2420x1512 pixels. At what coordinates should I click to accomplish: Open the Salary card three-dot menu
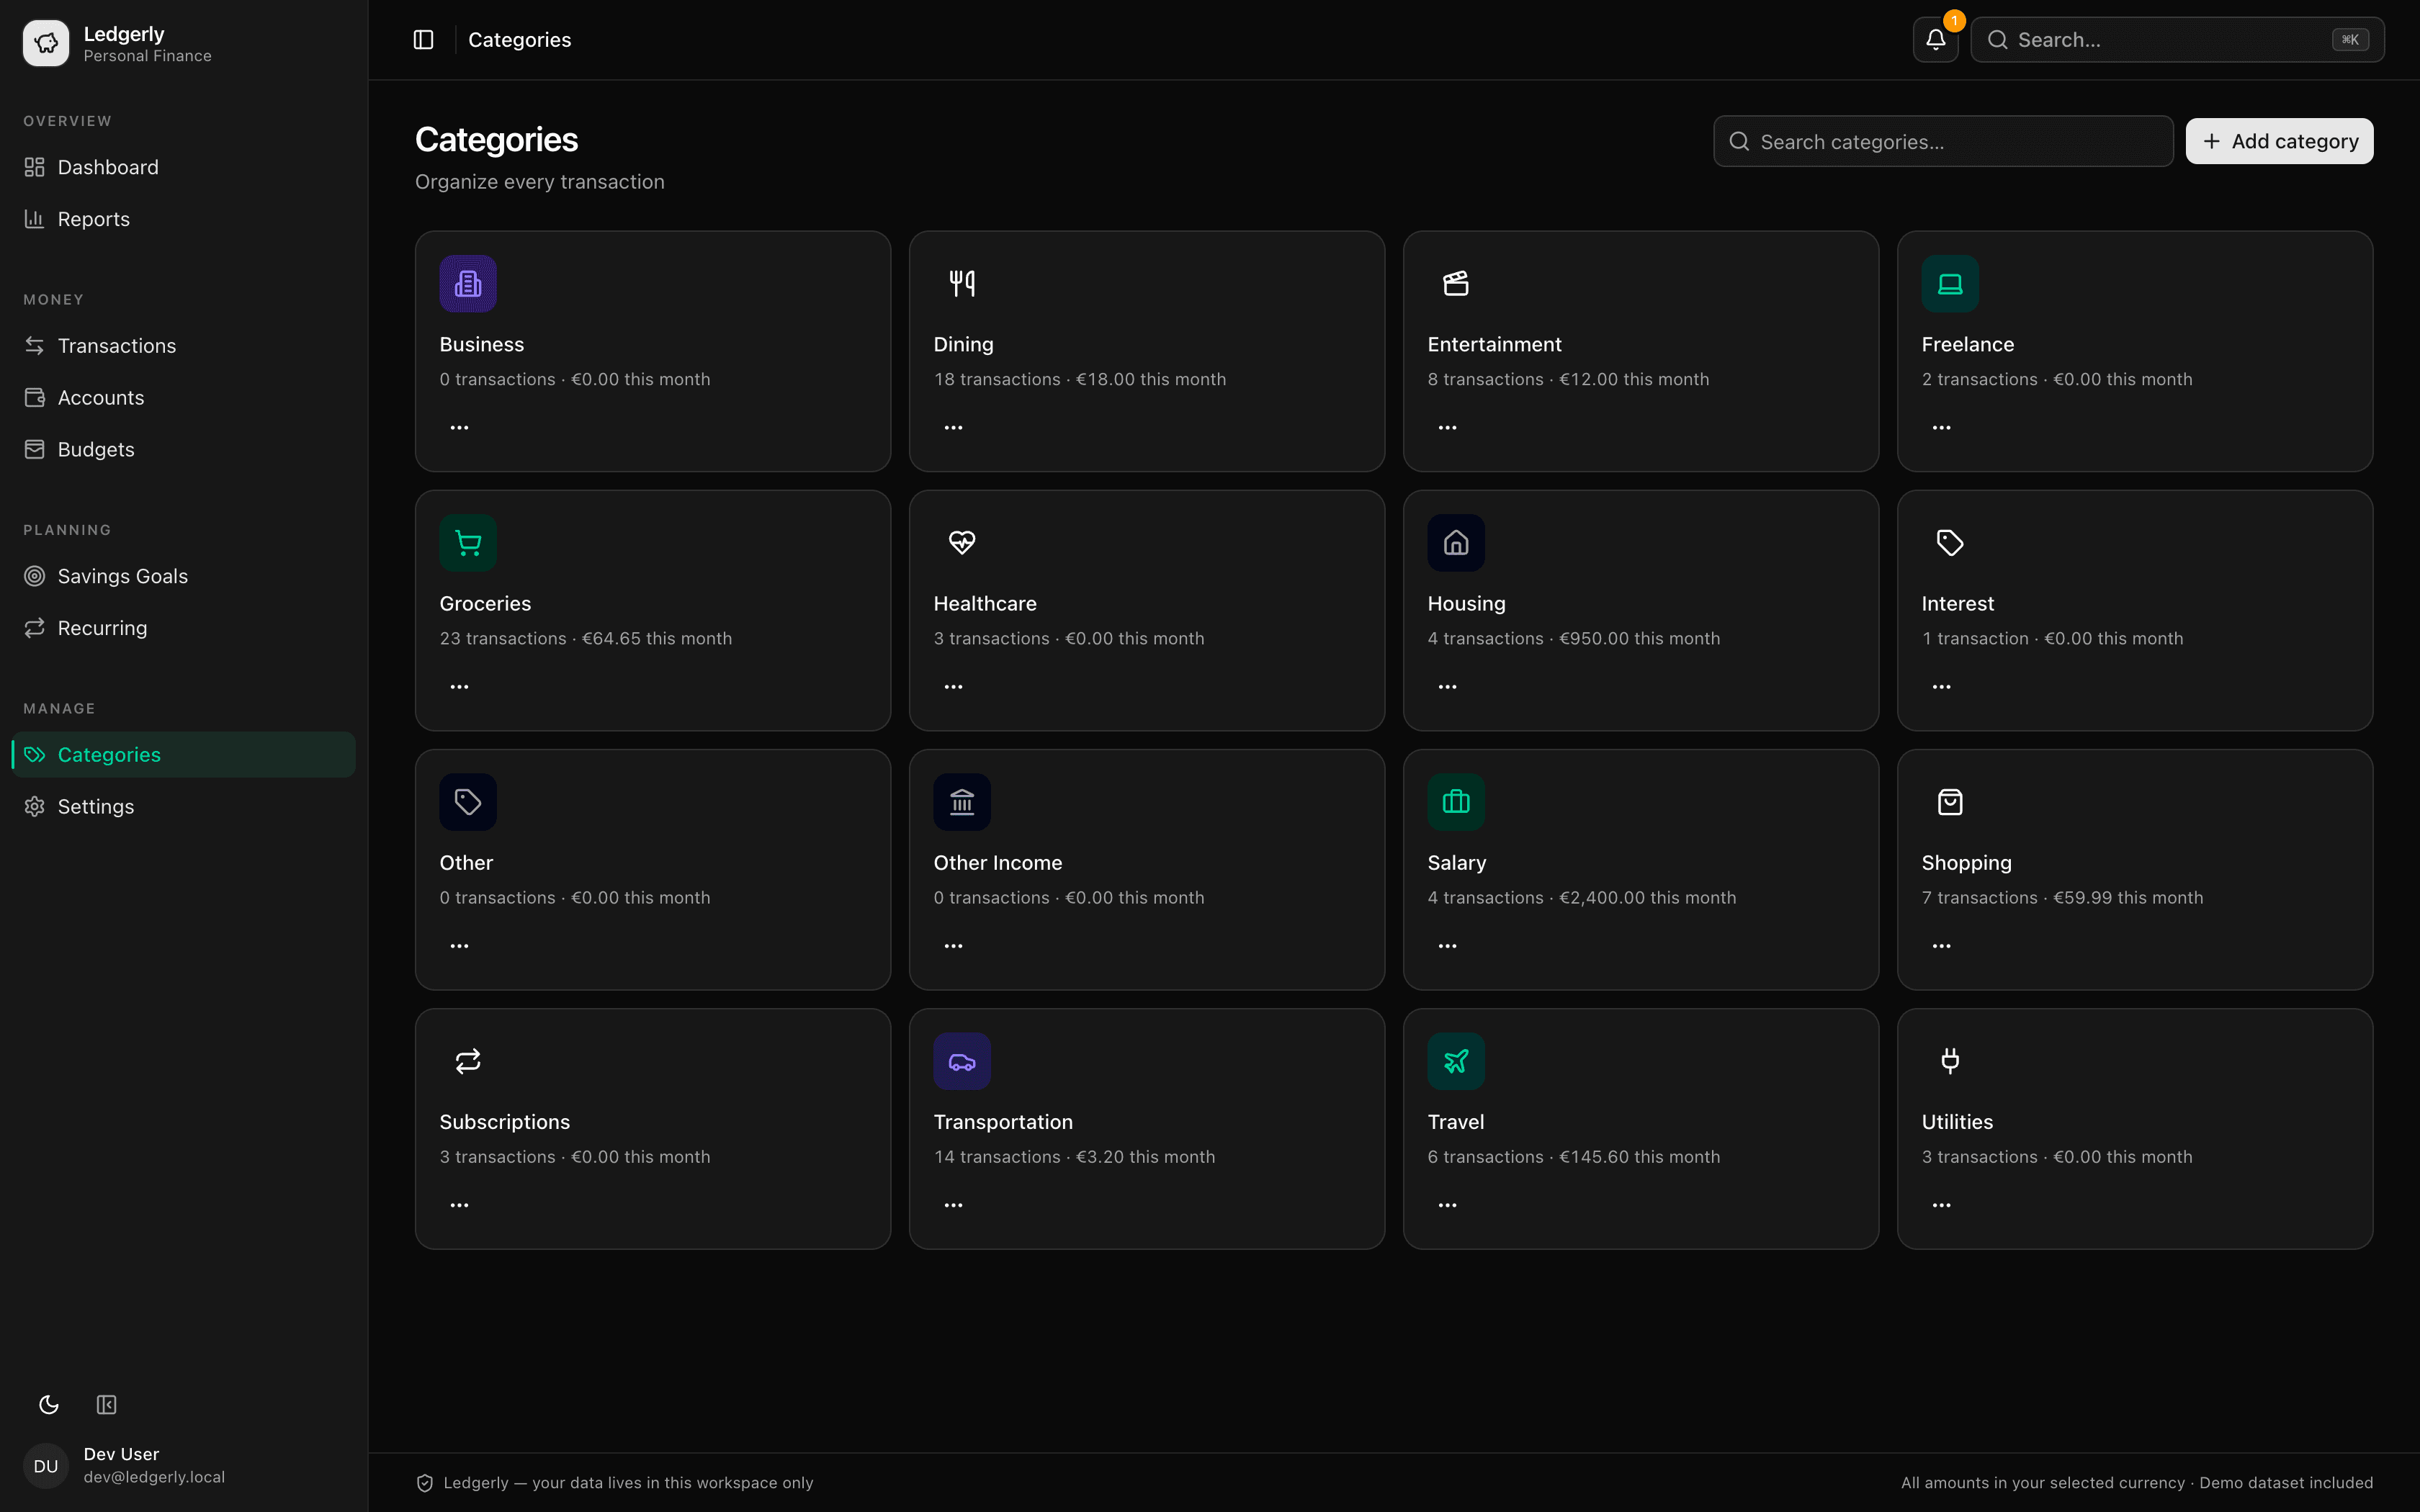tap(1447, 946)
